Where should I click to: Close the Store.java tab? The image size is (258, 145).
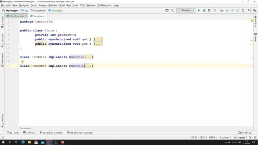click(45, 16)
